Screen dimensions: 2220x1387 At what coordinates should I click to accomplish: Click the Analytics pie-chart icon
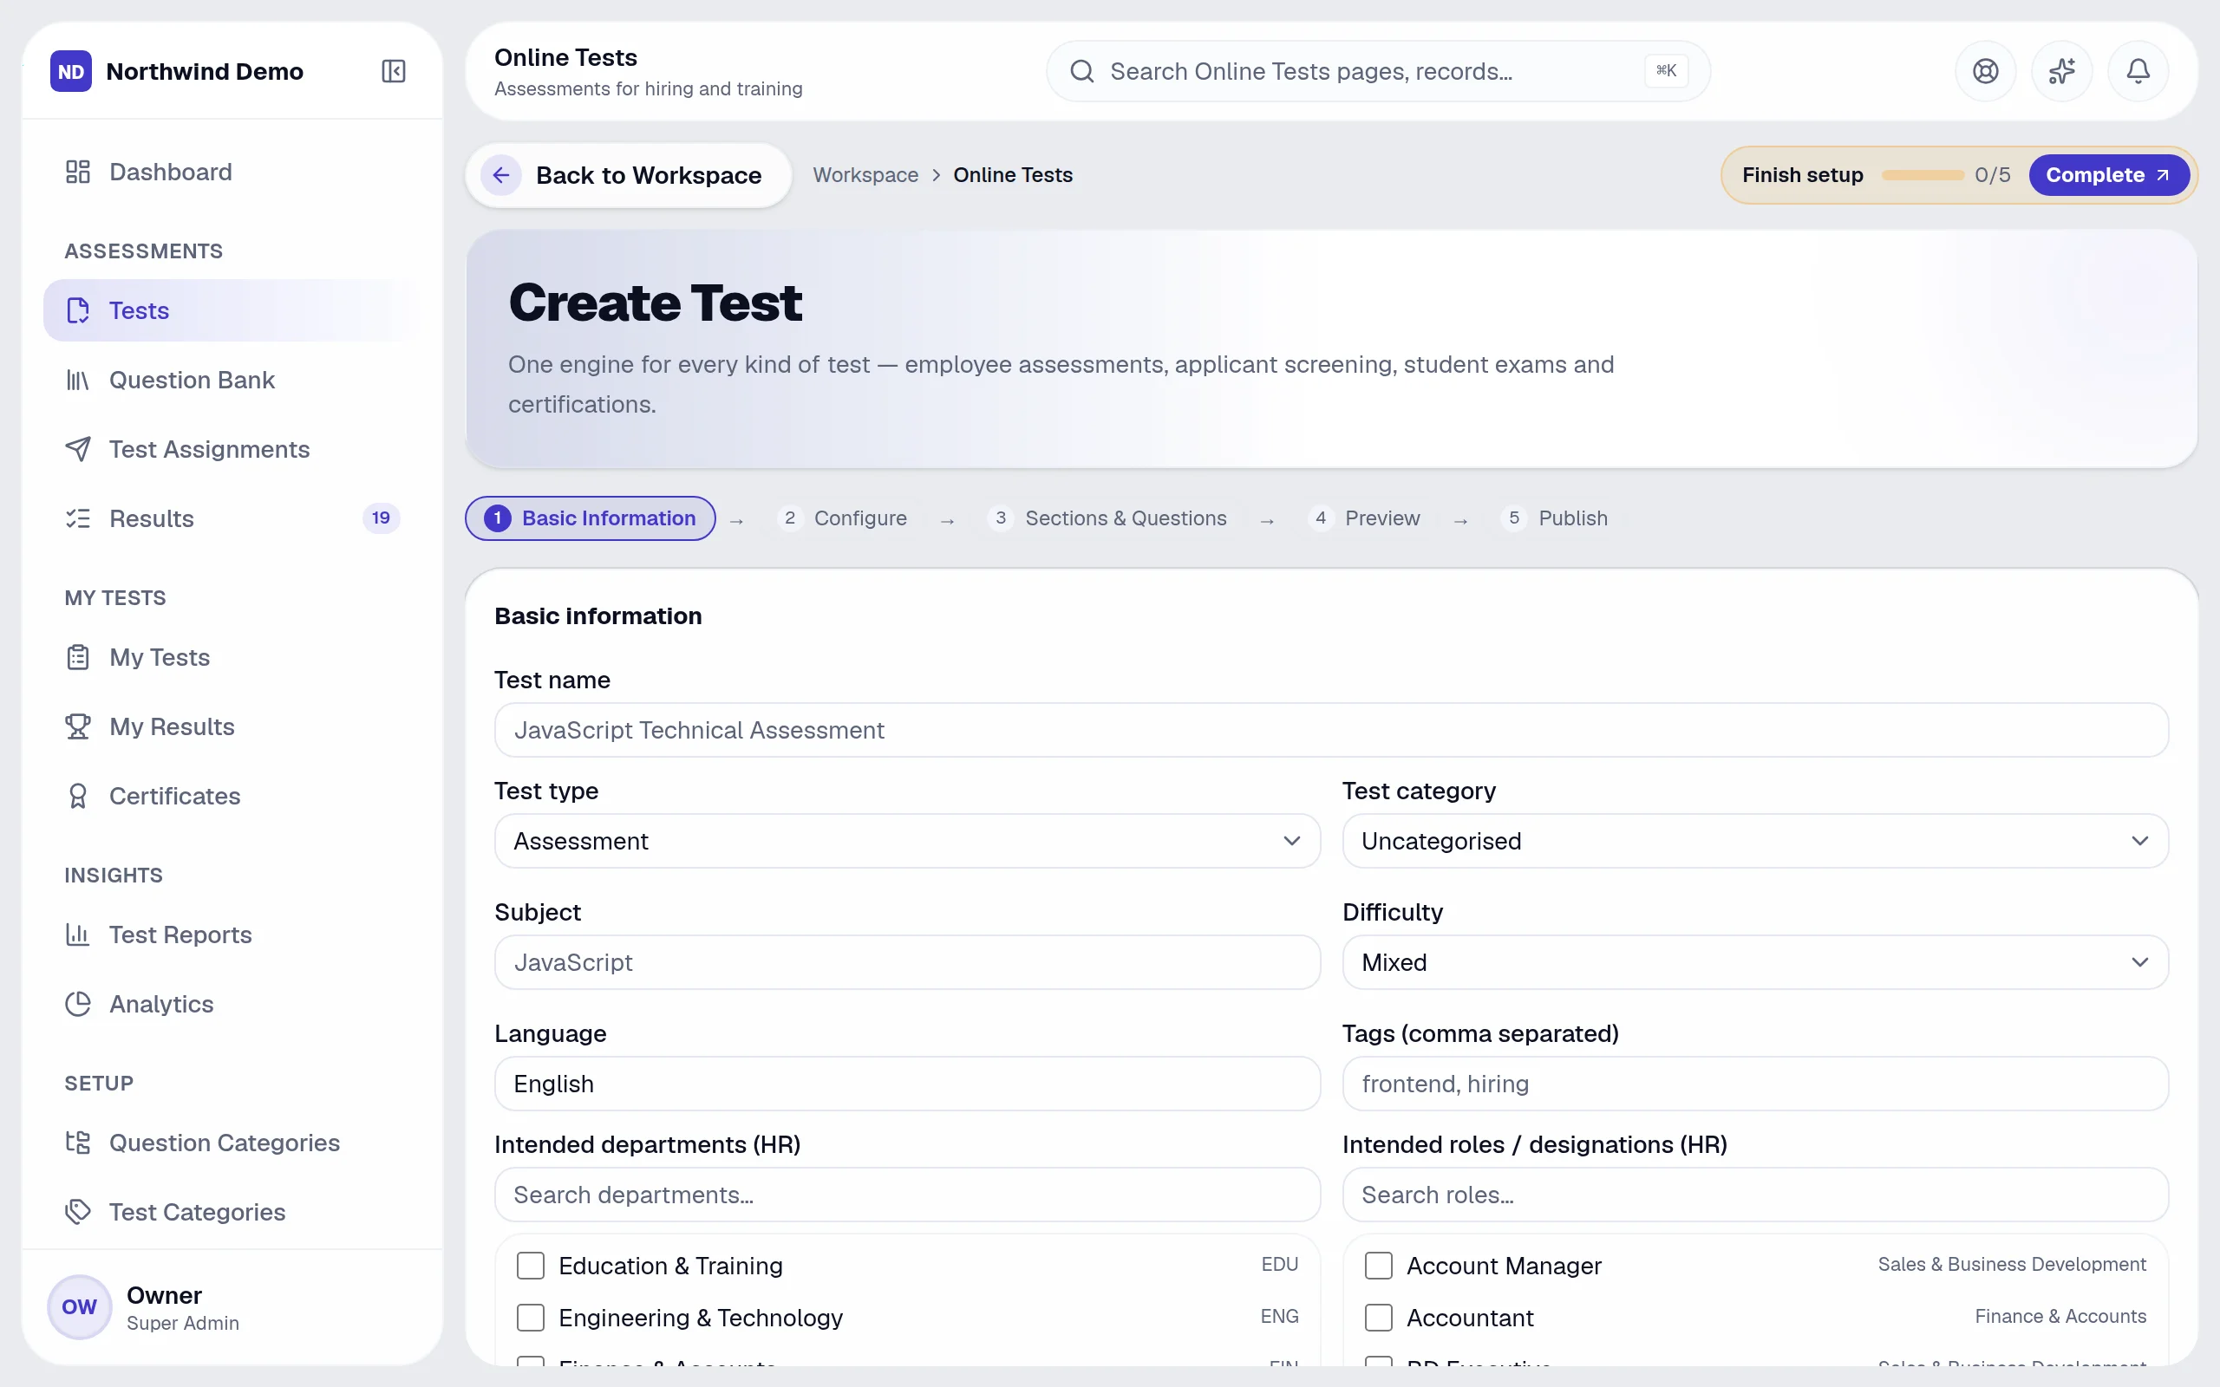pyautogui.click(x=78, y=1005)
